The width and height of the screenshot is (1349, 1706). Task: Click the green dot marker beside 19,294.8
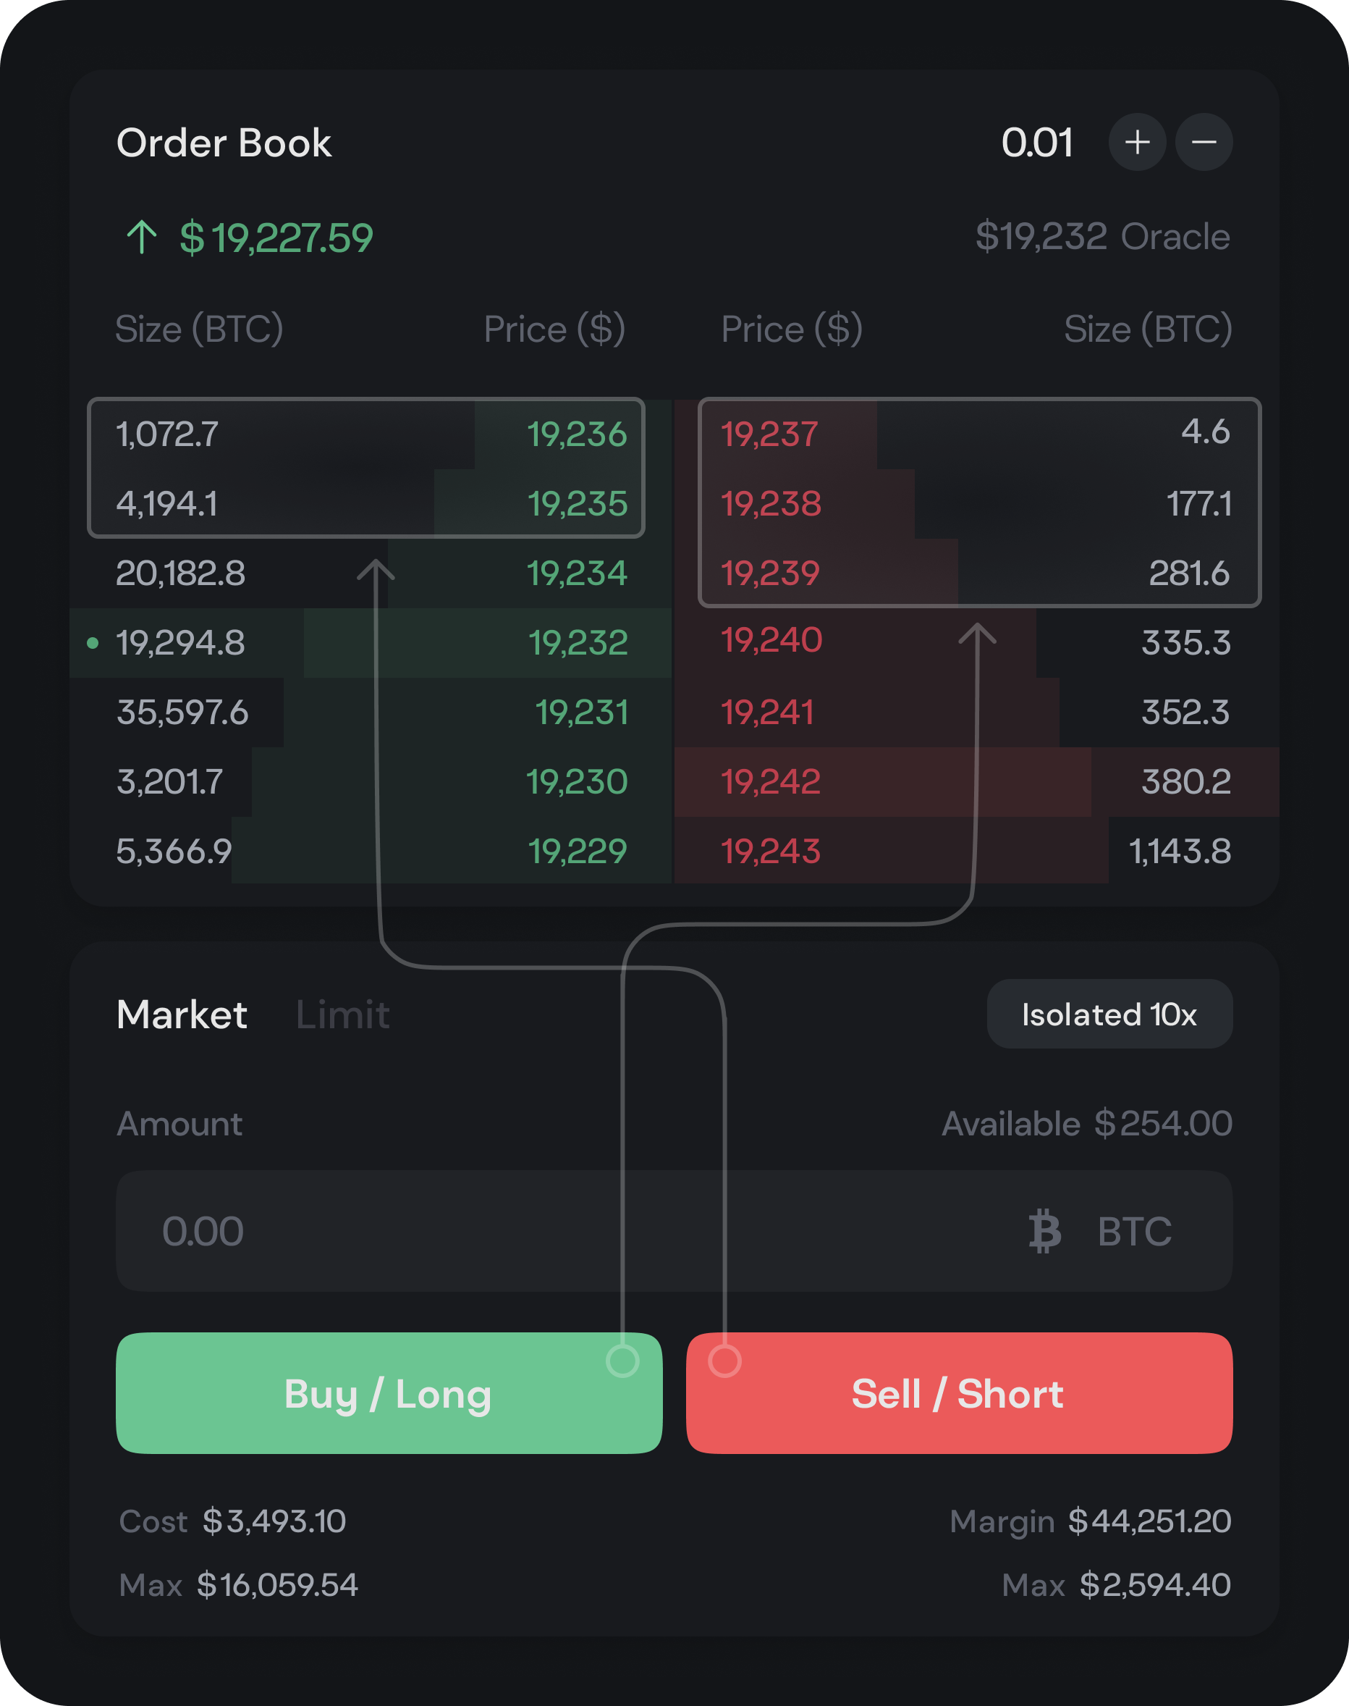93,643
